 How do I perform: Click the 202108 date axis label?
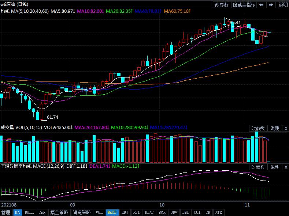(x=9, y=205)
